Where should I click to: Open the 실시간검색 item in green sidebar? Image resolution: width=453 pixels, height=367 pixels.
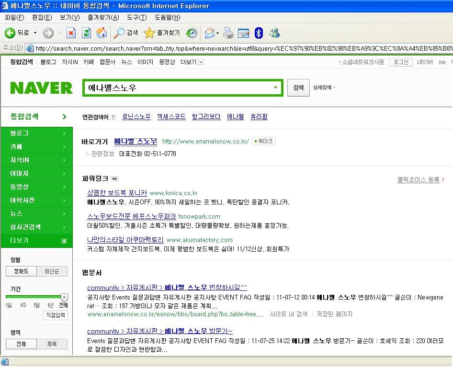point(37,227)
